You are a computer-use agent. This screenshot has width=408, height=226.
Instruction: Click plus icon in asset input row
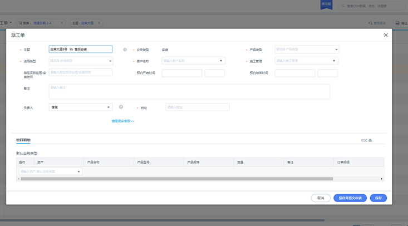coord(78,171)
